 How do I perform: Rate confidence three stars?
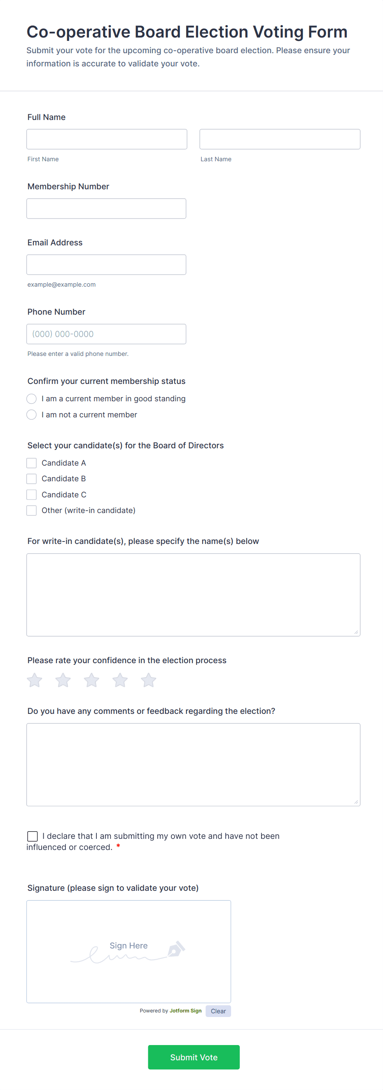click(x=91, y=680)
